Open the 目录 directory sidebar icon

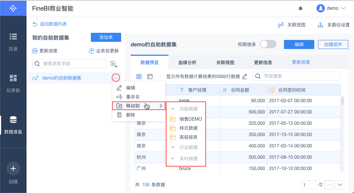13,37
